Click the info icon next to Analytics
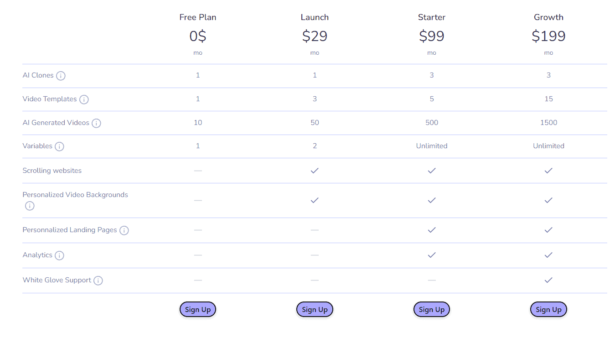Image resolution: width=615 pixels, height=338 pixels. coord(59,255)
